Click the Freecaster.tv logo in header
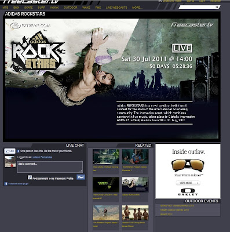This screenshot has height=232, width=230. [x=31, y=2]
